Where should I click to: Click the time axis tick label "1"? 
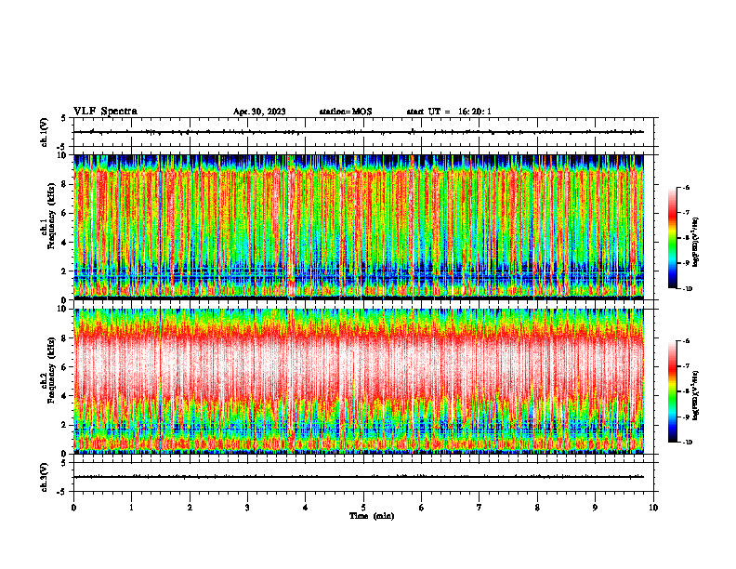click(131, 508)
